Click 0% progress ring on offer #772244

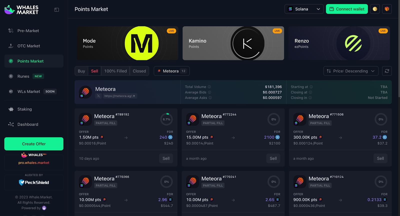[x=274, y=119]
